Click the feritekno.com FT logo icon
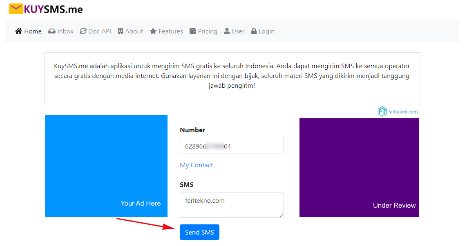This screenshot has height=246, width=467. click(382, 111)
